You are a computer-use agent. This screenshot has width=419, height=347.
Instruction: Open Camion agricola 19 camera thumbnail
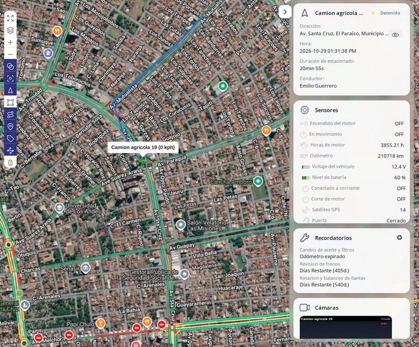point(346,327)
